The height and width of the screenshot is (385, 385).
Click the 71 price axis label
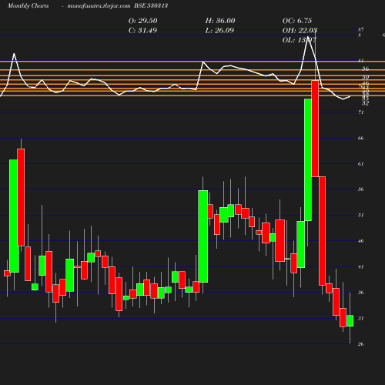[x=361, y=112]
